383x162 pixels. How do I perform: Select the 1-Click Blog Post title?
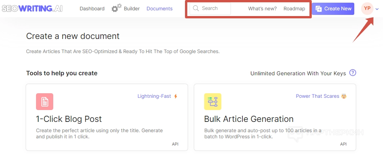(x=69, y=119)
